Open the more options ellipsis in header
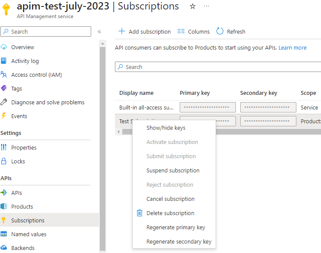Image resolution: width=321 pixels, height=253 pixels. point(207,6)
